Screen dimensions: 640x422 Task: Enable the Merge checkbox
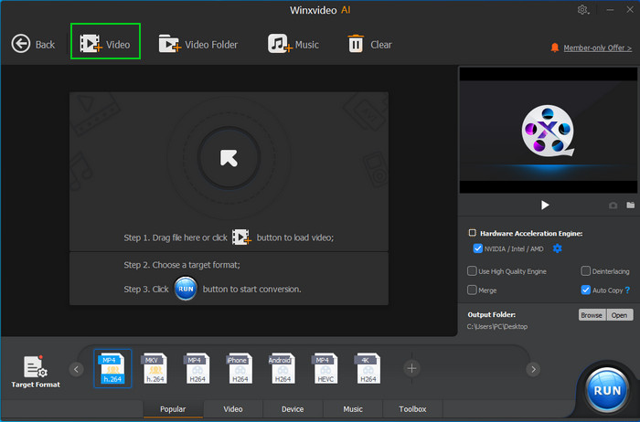pyautogui.click(x=472, y=290)
